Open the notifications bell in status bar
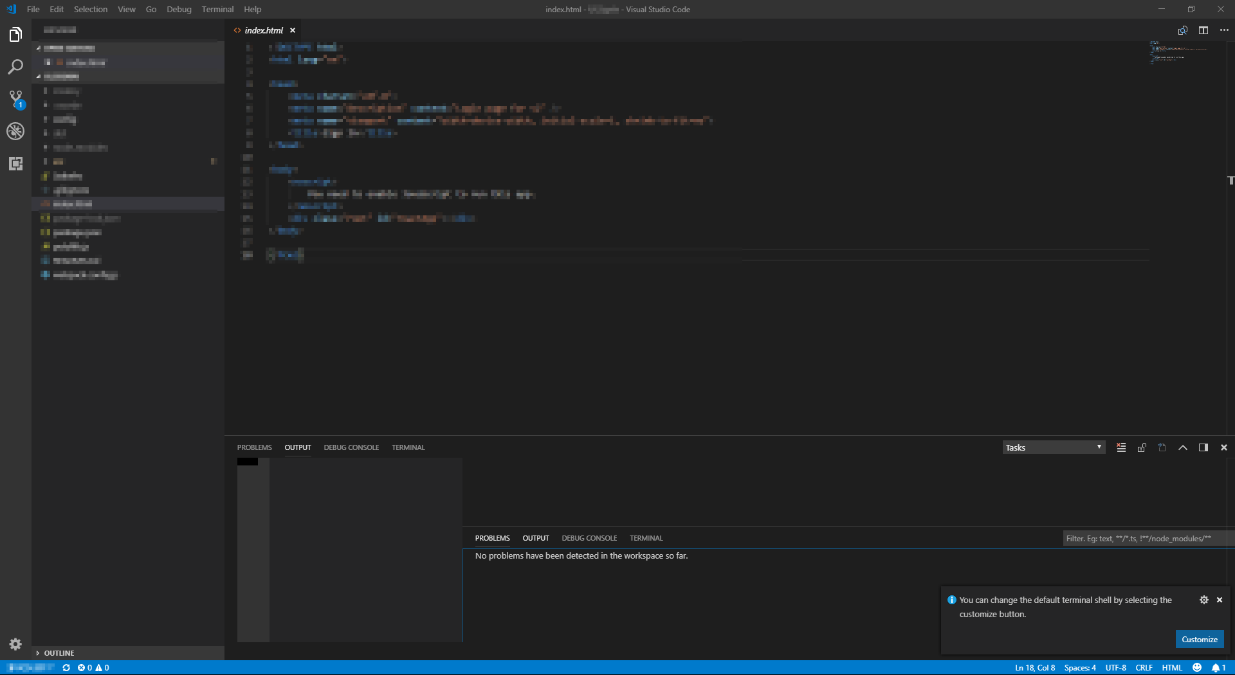 [1219, 668]
